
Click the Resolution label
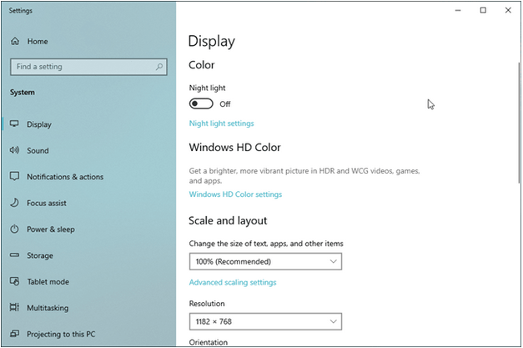point(207,303)
